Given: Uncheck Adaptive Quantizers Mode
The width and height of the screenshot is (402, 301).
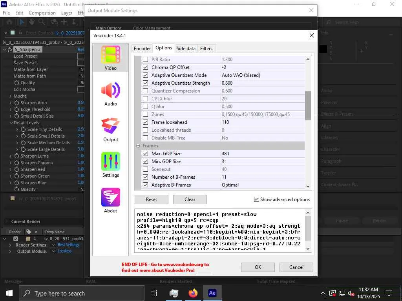Looking at the screenshot, I should pyautogui.click(x=145, y=75).
